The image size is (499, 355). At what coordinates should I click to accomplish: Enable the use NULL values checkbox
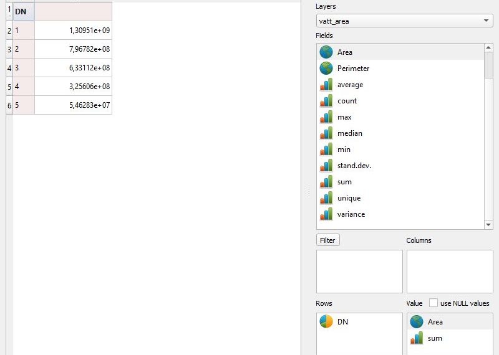coord(434,303)
